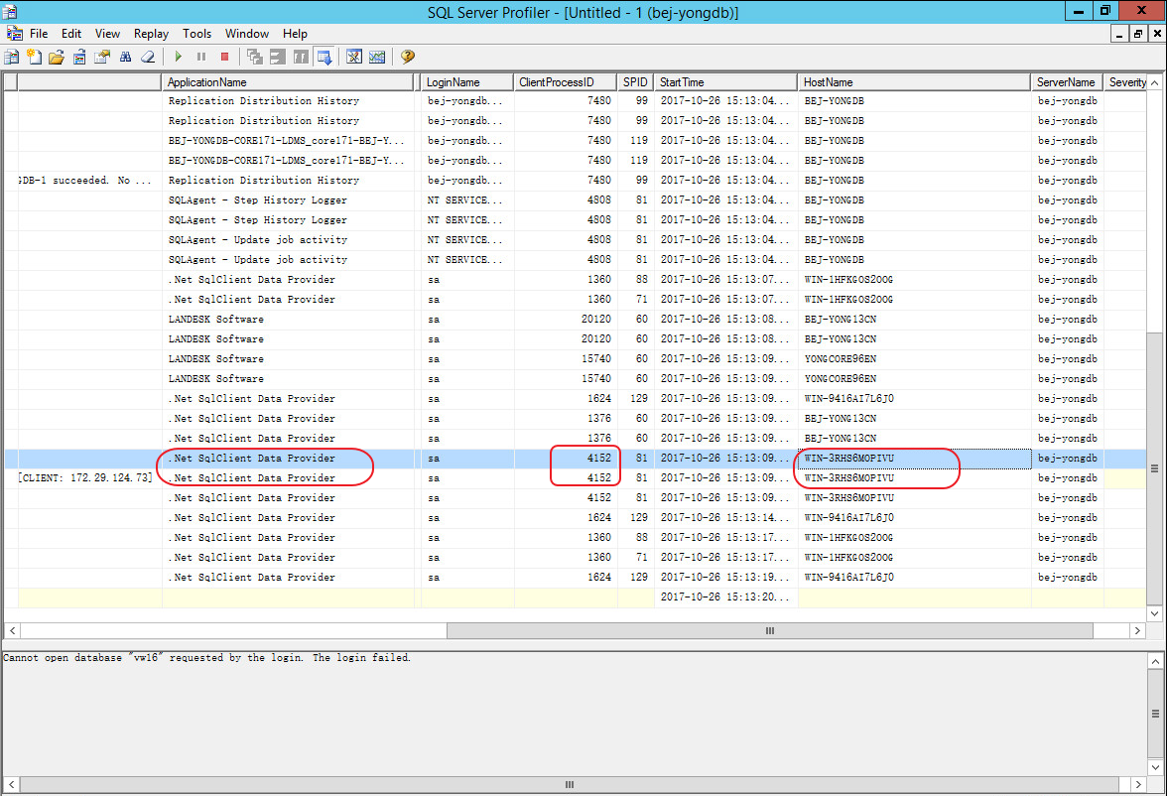The height and width of the screenshot is (796, 1167).
Task: Open Help via question mark icon
Action: click(407, 57)
